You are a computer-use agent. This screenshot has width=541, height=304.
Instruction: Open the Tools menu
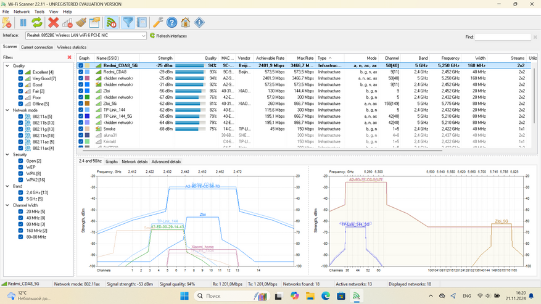[x=39, y=12]
